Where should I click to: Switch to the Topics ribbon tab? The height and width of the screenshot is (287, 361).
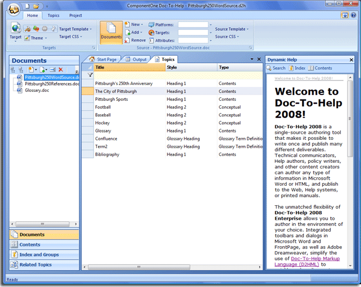pos(53,16)
